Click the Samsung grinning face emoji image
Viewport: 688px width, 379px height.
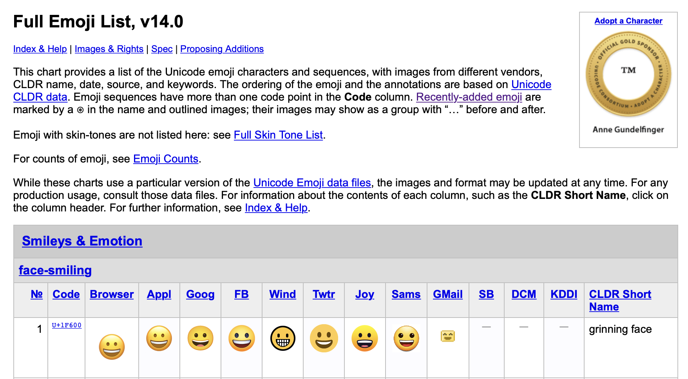tap(406, 338)
